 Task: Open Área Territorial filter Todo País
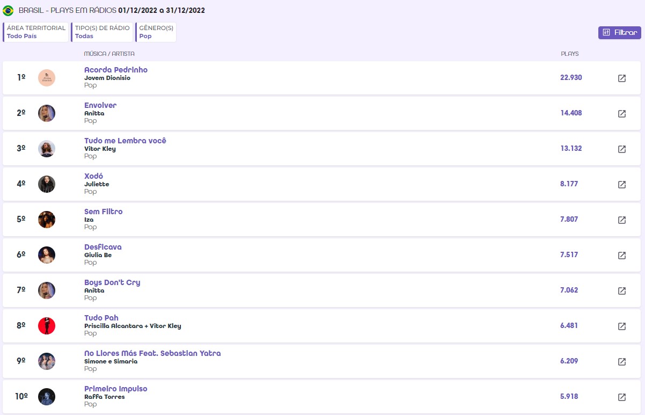point(36,32)
